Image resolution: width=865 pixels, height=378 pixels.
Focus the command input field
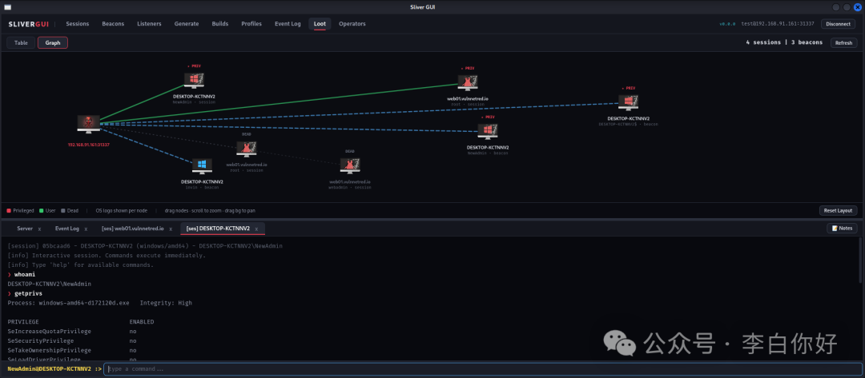(x=483, y=368)
